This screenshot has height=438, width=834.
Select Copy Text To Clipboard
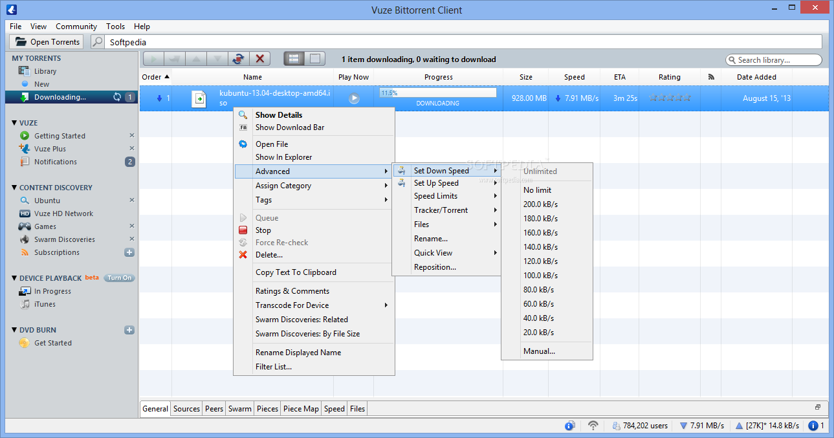tap(314, 272)
